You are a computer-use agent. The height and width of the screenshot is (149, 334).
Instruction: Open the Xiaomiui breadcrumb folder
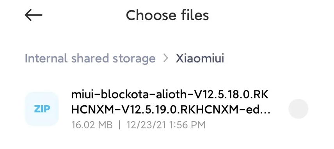pyautogui.click(x=200, y=59)
